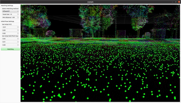Click inside the 3D point cloud viewport

(100, 53)
